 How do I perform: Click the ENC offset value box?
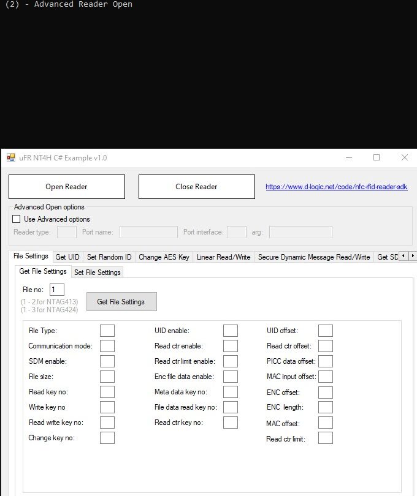[x=326, y=393]
